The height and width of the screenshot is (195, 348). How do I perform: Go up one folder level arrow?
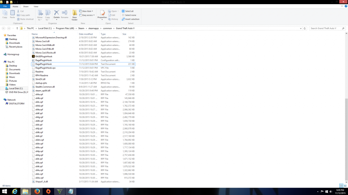(17, 28)
